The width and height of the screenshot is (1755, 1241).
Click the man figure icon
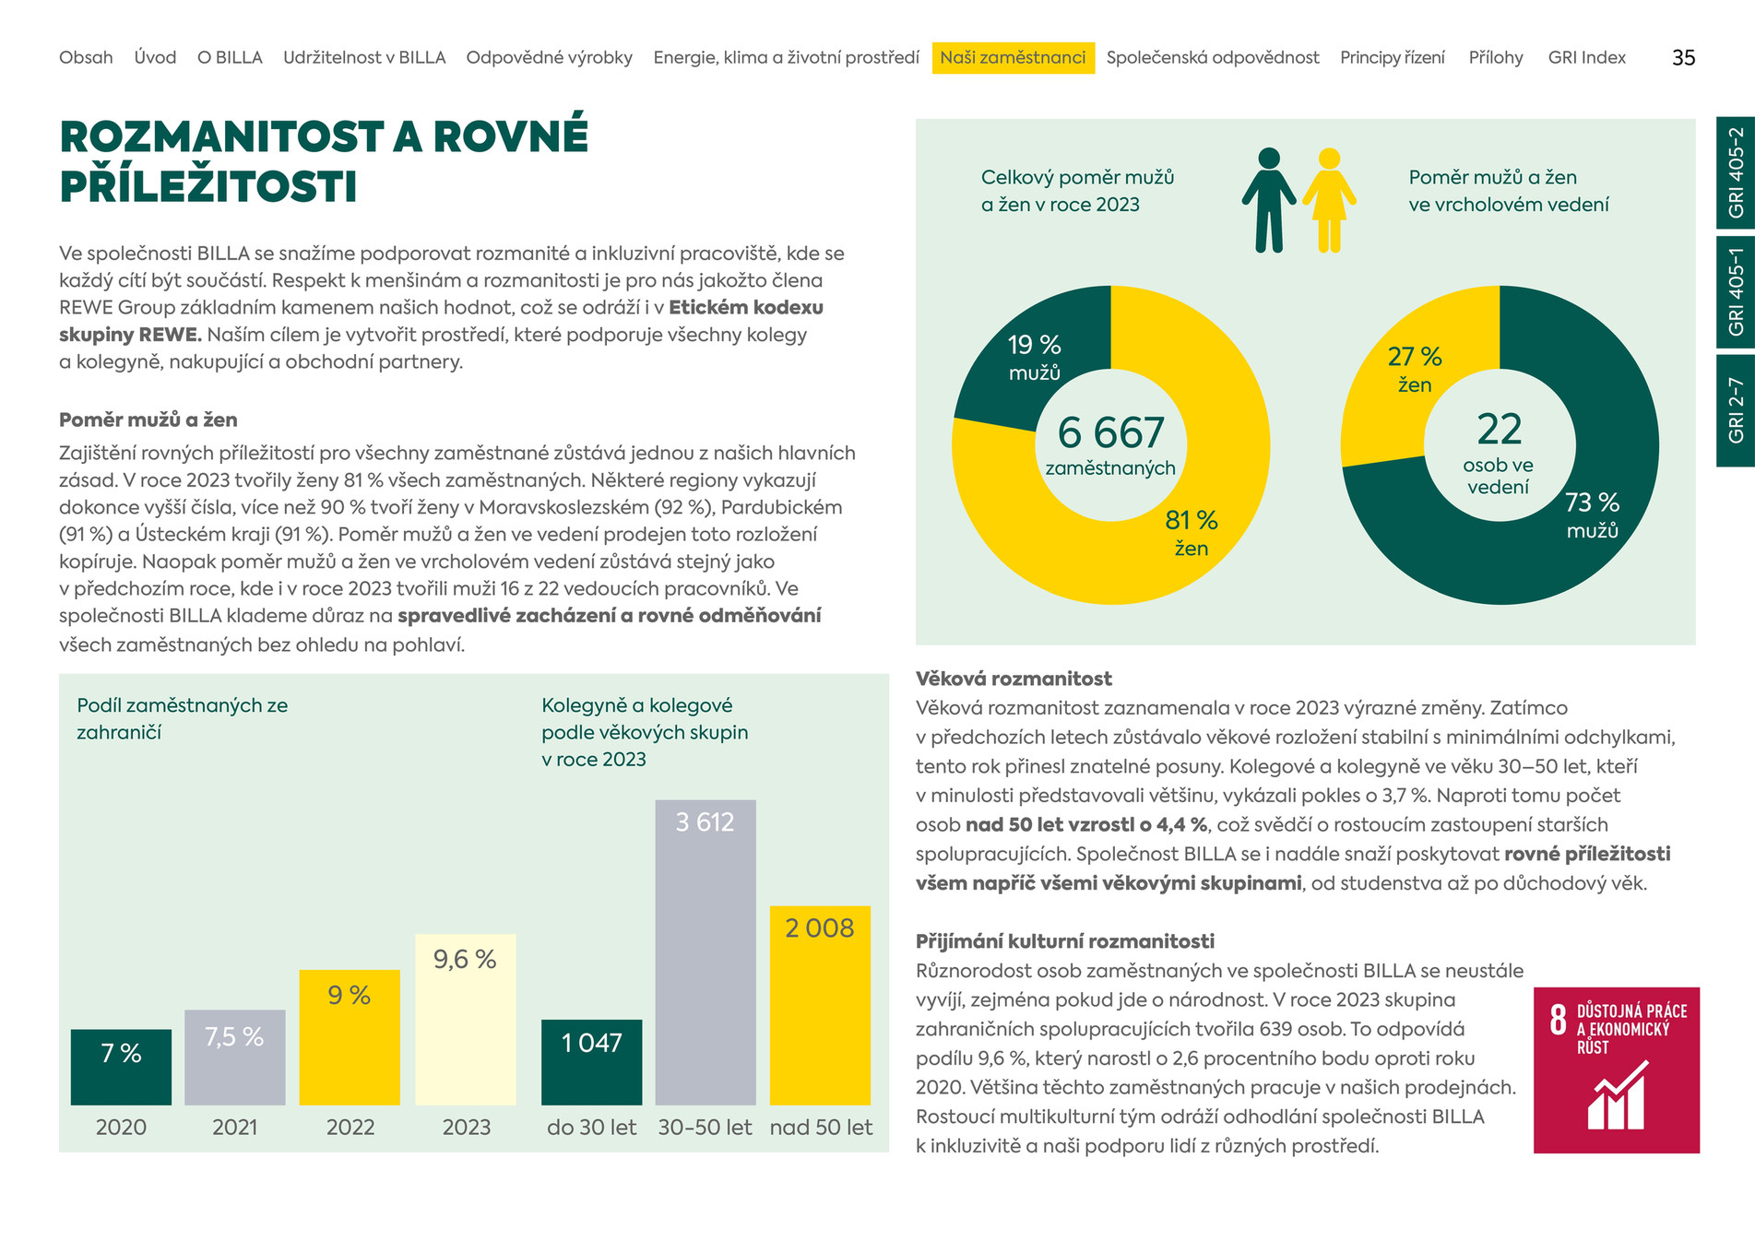point(1269,200)
